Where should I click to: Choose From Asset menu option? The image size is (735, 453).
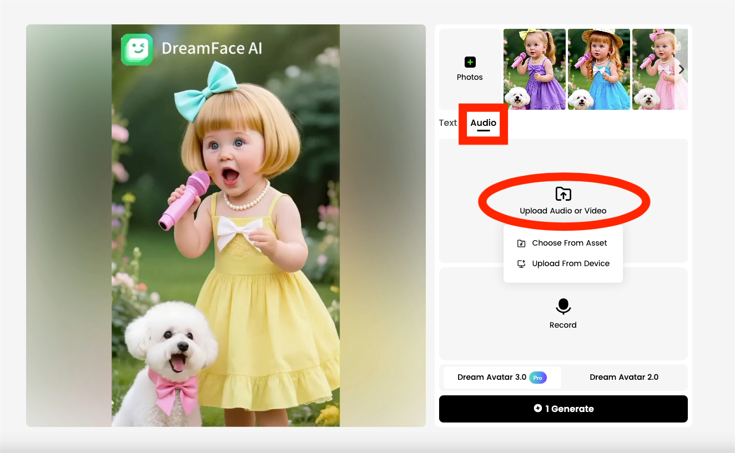[x=569, y=243]
